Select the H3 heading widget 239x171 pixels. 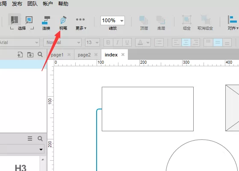coord(21,168)
